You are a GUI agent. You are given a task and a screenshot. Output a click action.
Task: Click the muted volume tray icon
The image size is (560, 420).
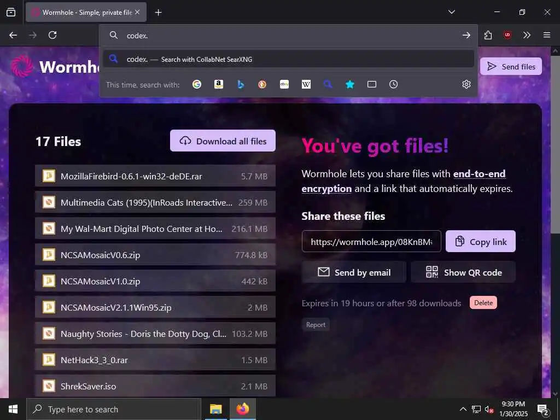[489, 409]
